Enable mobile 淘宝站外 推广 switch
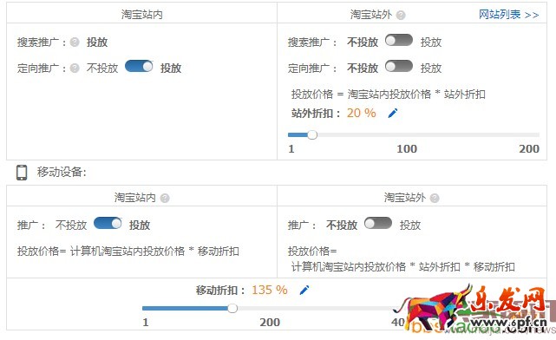 tap(378, 224)
